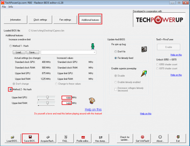Click the ATI application icon in title bar

coord(2,3)
